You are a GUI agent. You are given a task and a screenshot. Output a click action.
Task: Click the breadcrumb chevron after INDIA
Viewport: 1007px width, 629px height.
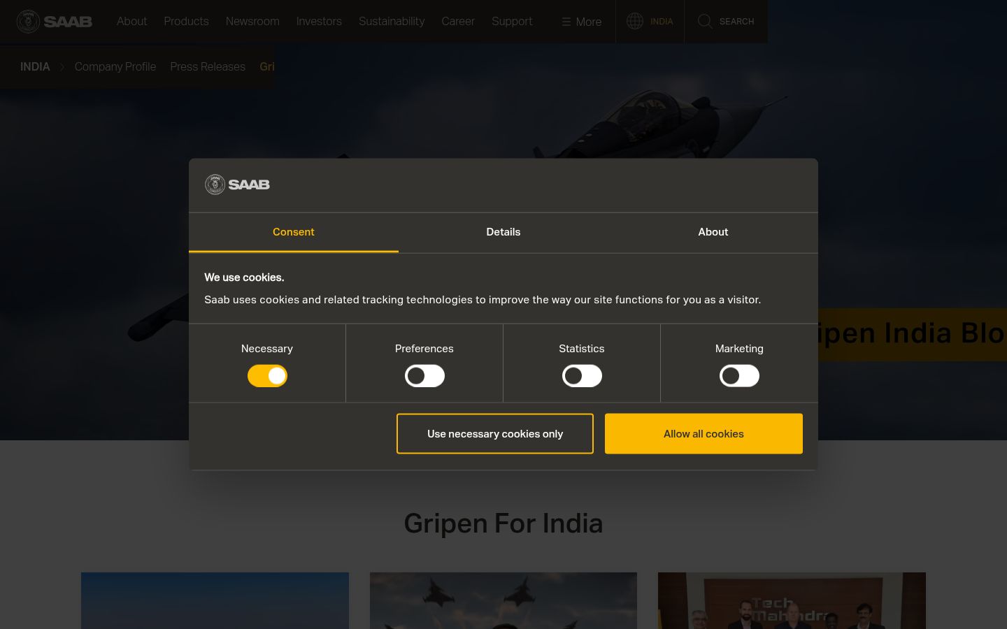pos(62,67)
